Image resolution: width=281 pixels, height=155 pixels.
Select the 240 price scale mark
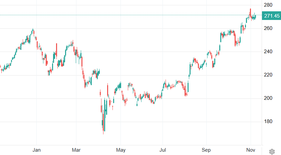pos(268,52)
